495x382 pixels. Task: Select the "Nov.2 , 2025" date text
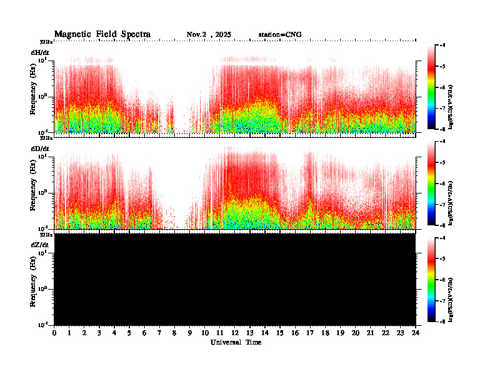[x=209, y=35]
